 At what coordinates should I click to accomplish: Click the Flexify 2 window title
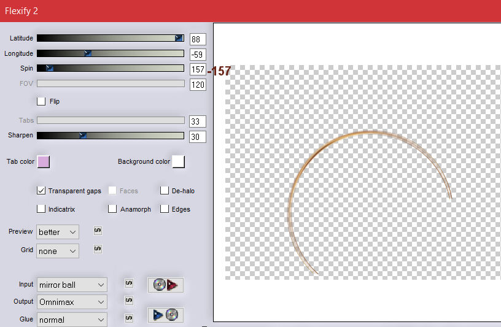(x=21, y=11)
